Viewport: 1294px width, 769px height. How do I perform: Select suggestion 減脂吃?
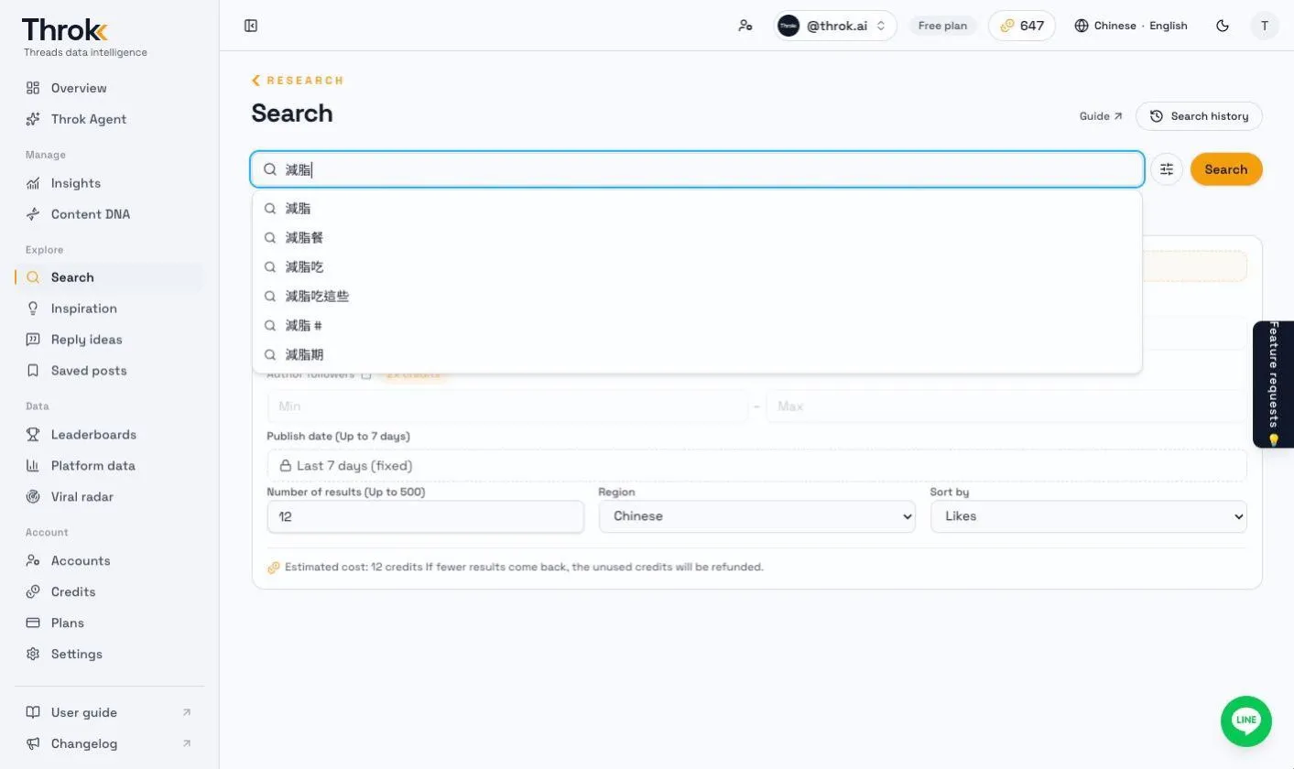coord(697,267)
